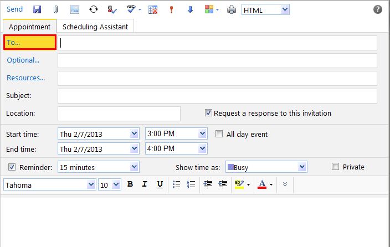This screenshot has width=390, height=247.
Task: Click Send to send the invitation
Action: tap(15, 9)
